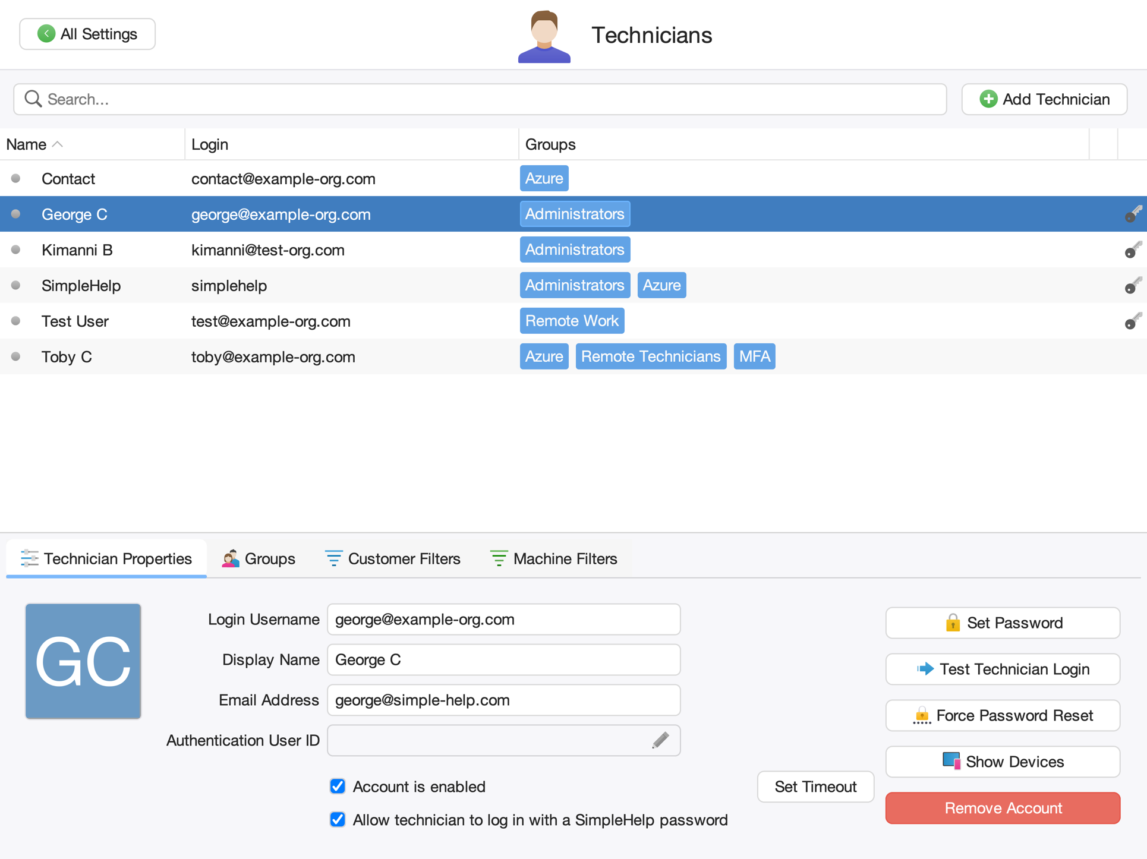1147x859 pixels.
Task: Click Test Technician Login button
Action: (x=1003, y=669)
